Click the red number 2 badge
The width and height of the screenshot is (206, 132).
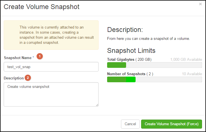pyautogui.click(x=28, y=78)
